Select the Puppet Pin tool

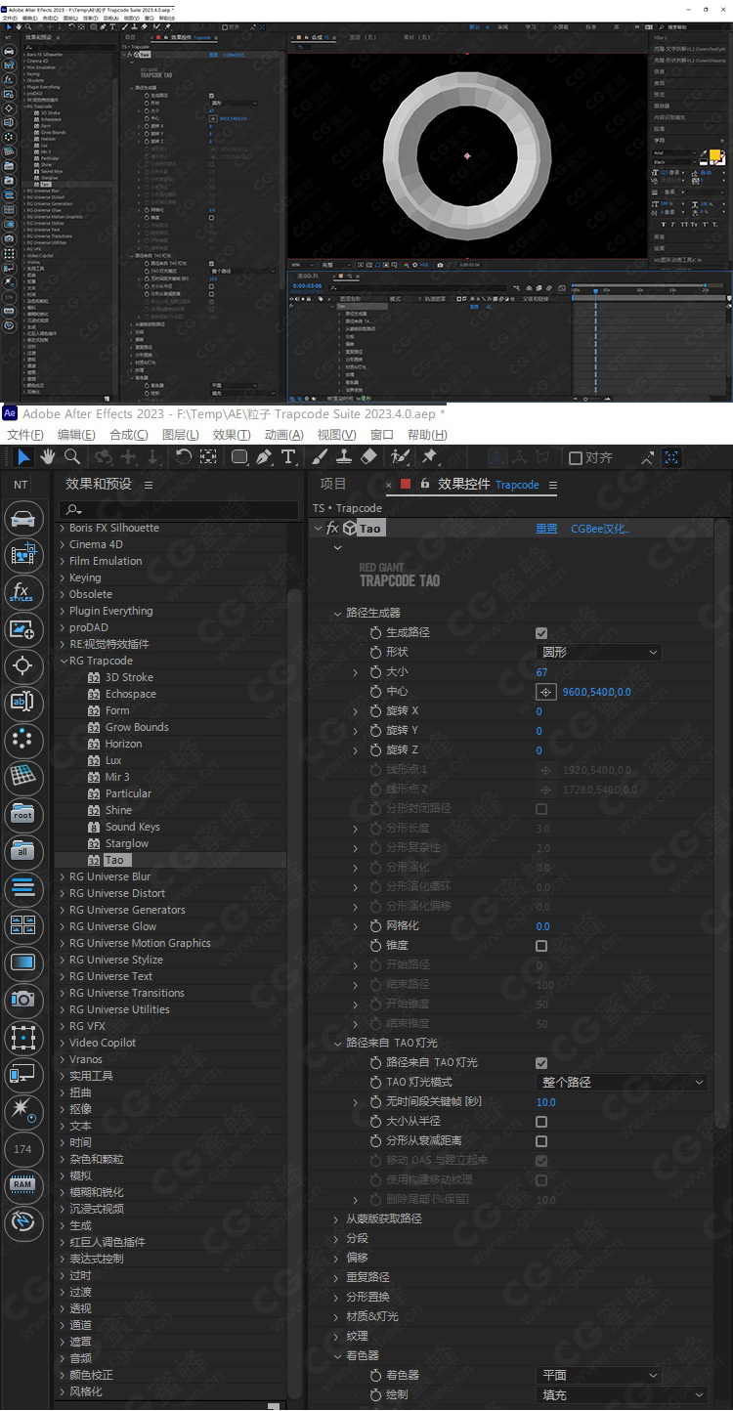429,457
